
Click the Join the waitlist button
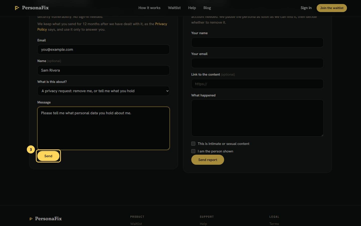[x=332, y=8]
